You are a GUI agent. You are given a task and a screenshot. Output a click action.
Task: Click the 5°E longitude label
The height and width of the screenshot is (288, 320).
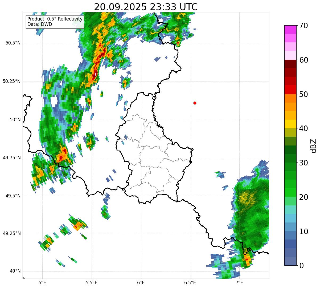pos(42,282)
